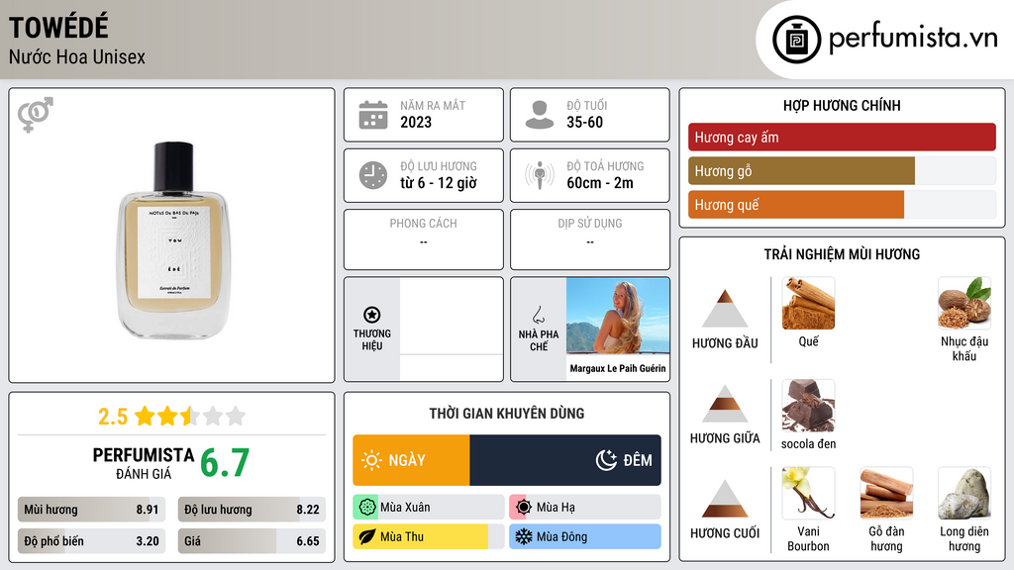The width and height of the screenshot is (1014, 570).
Task: Select the Quế cinnamon note image
Action: [x=808, y=303]
